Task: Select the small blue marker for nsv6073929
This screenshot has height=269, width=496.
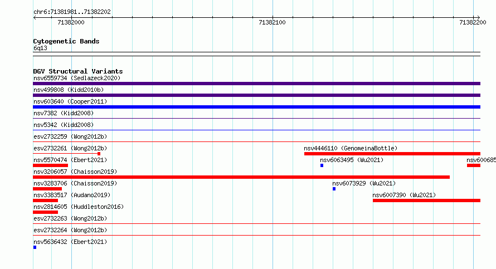Action: (x=334, y=189)
